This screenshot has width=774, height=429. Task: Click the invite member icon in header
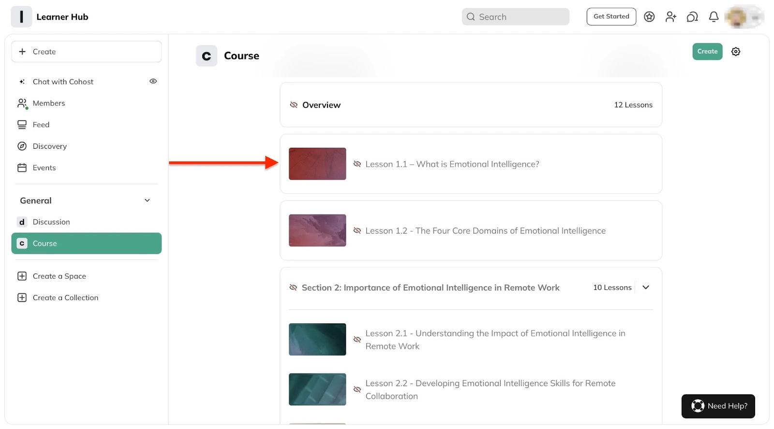pos(671,17)
